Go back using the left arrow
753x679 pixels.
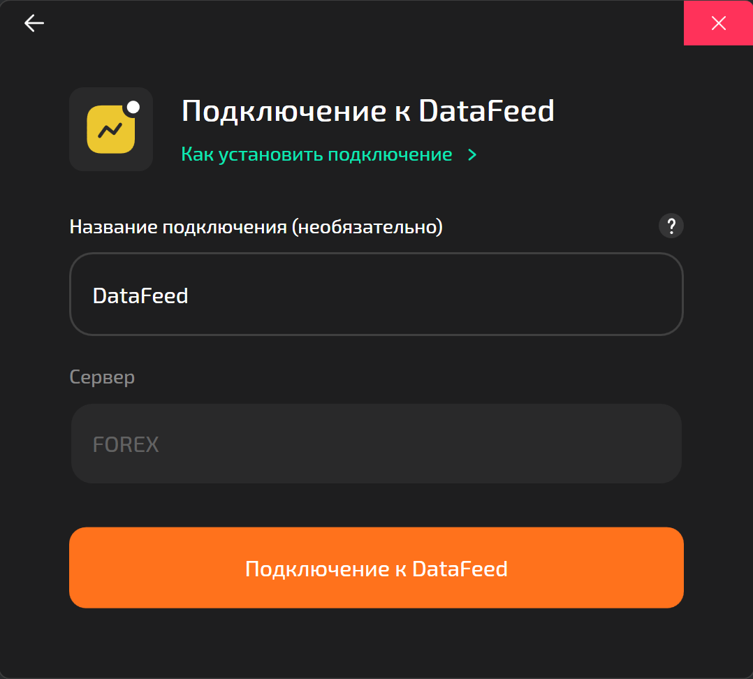point(34,23)
